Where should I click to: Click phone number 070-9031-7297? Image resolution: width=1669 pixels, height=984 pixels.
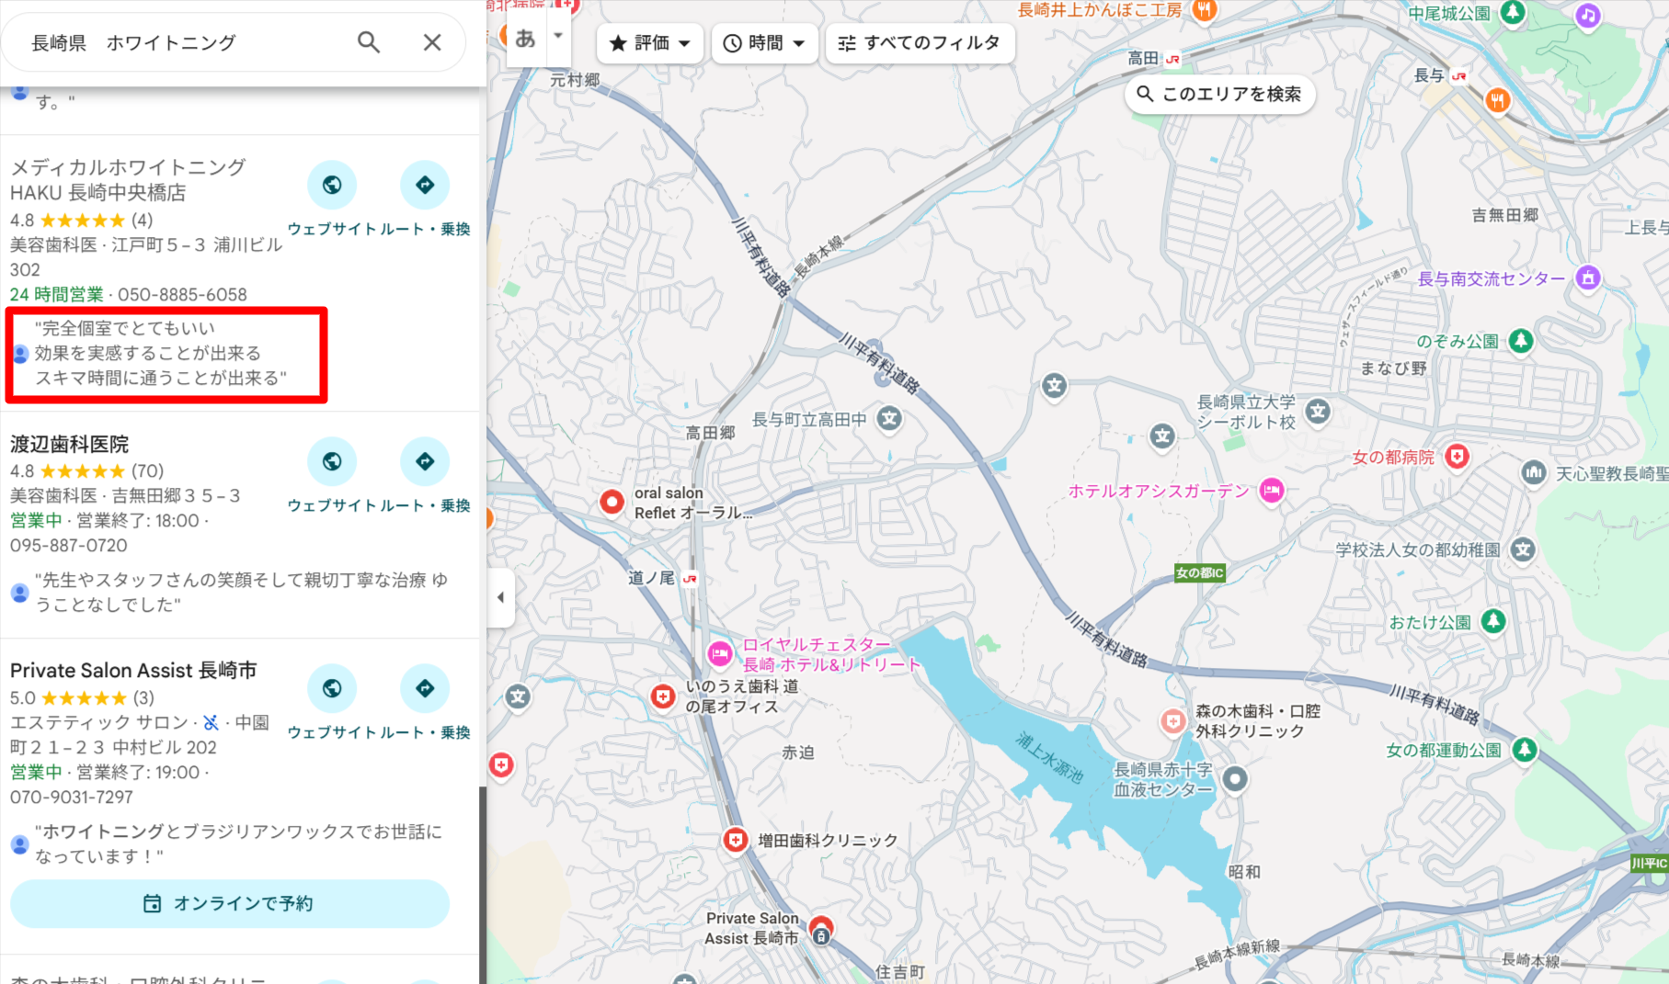point(72,797)
